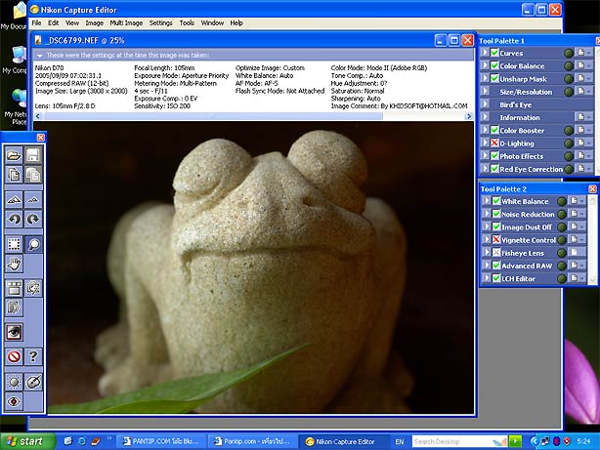
Task: Click the sun brightness icon in toolbox
Action: pyautogui.click(x=14, y=382)
